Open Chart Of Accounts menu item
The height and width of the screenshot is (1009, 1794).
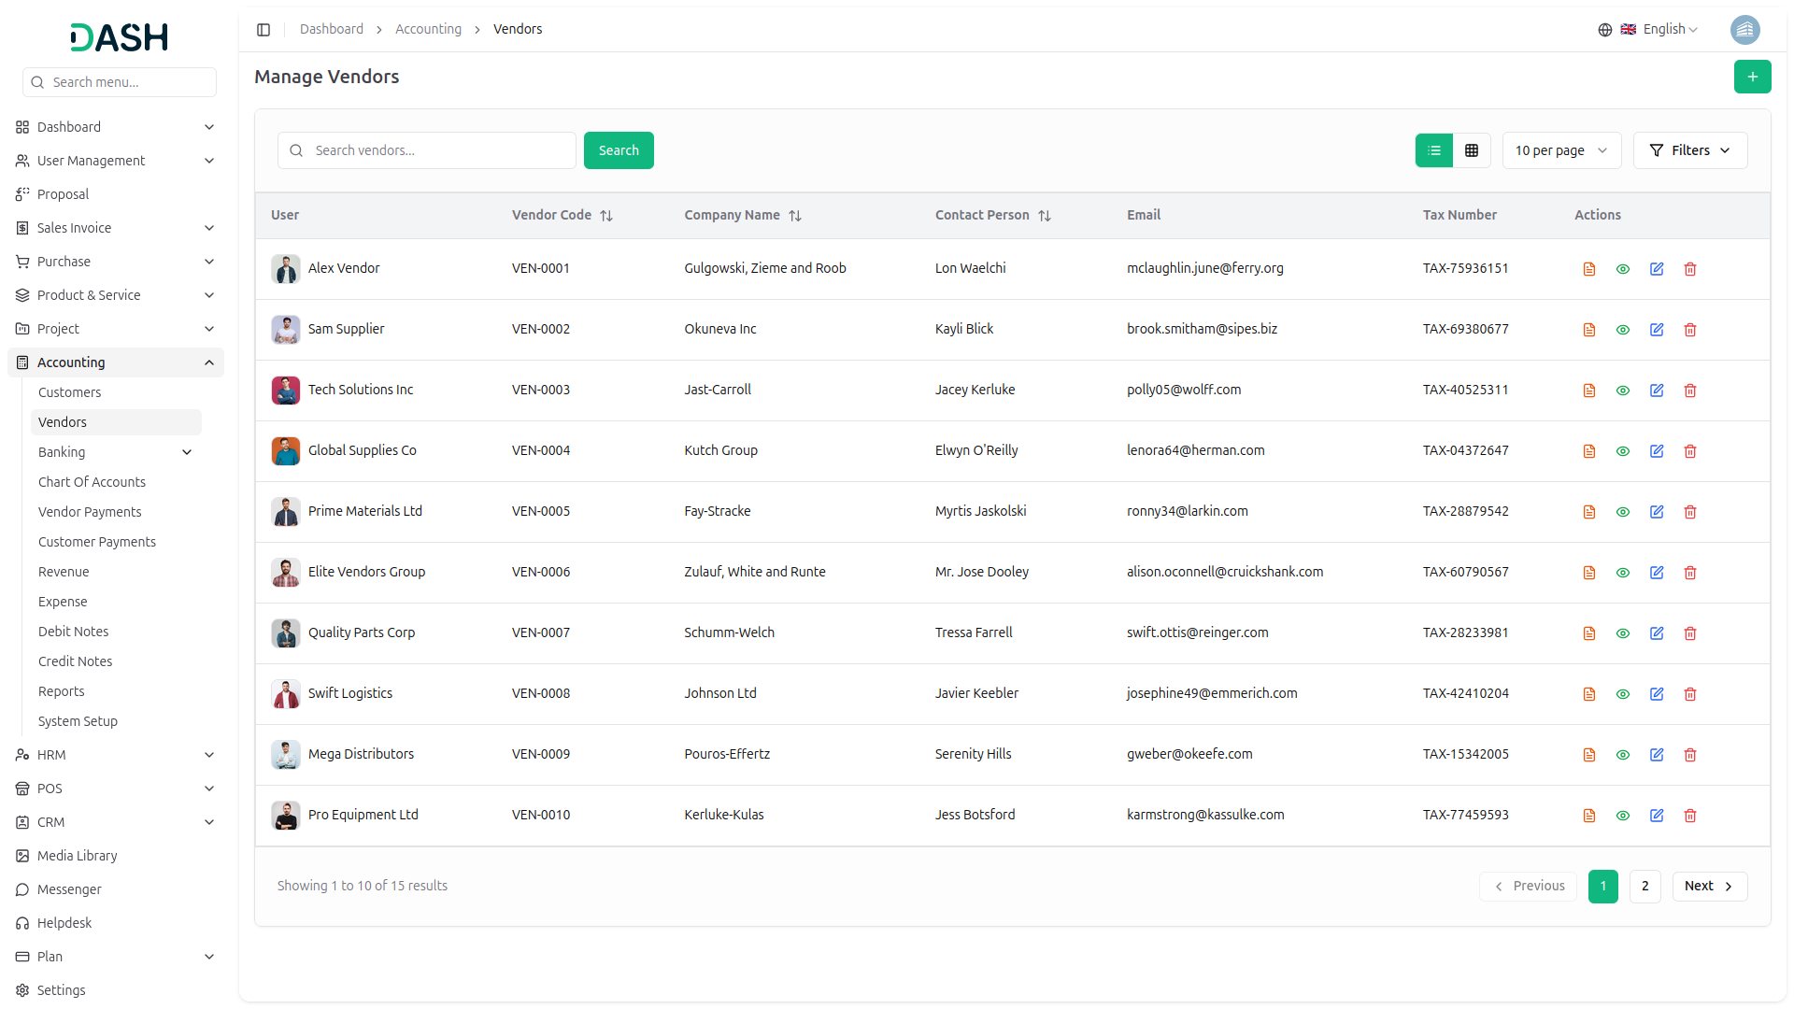92,482
